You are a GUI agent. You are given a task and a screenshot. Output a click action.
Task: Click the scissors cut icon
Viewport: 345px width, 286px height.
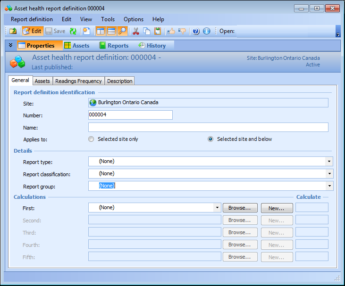[x=136, y=31]
